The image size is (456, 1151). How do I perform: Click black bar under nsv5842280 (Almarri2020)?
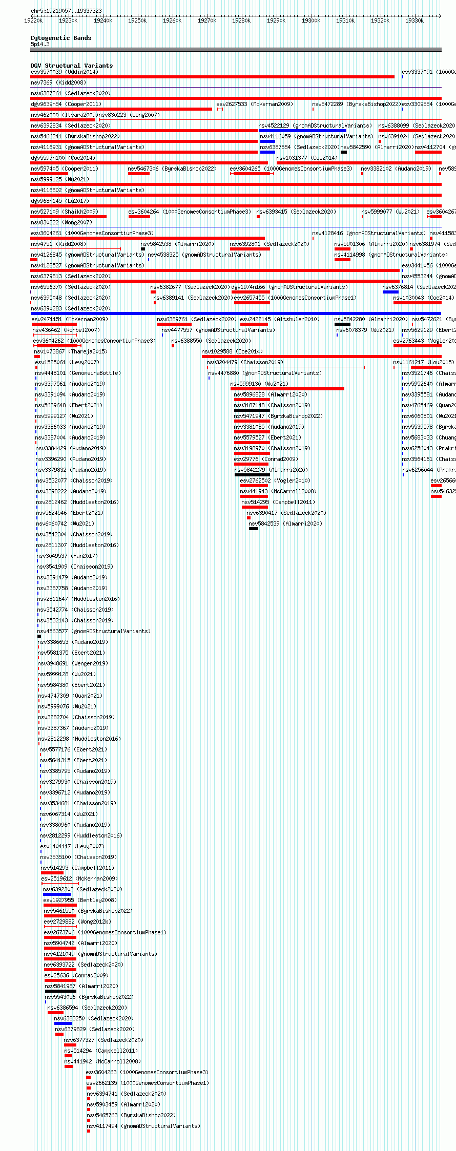(x=342, y=324)
